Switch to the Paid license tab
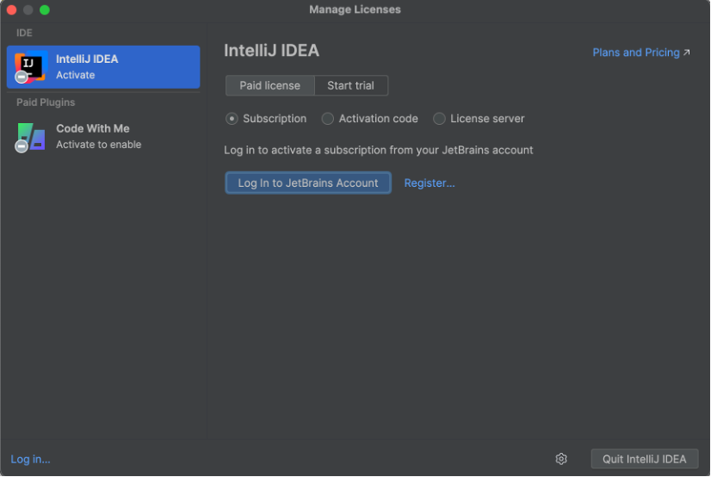 click(x=269, y=86)
